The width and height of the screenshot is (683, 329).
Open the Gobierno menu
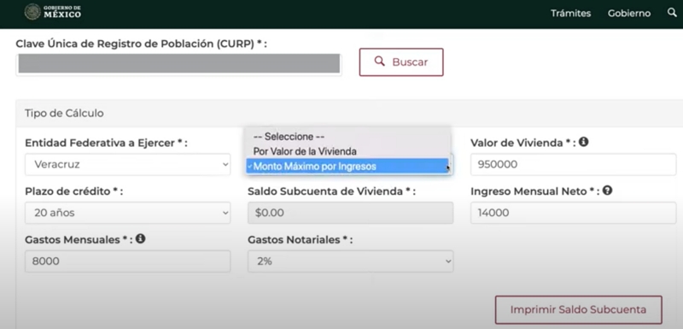coord(629,13)
